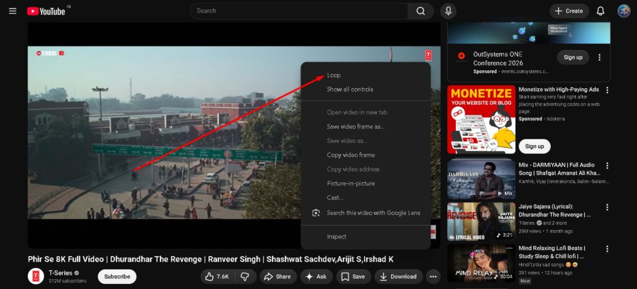Open more actions ellipsis below video

coord(433,277)
